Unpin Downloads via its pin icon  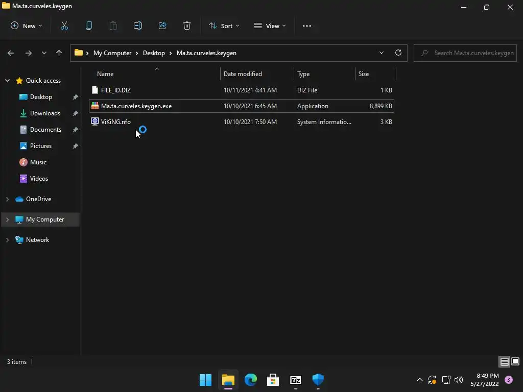click(x=76, y=113)
